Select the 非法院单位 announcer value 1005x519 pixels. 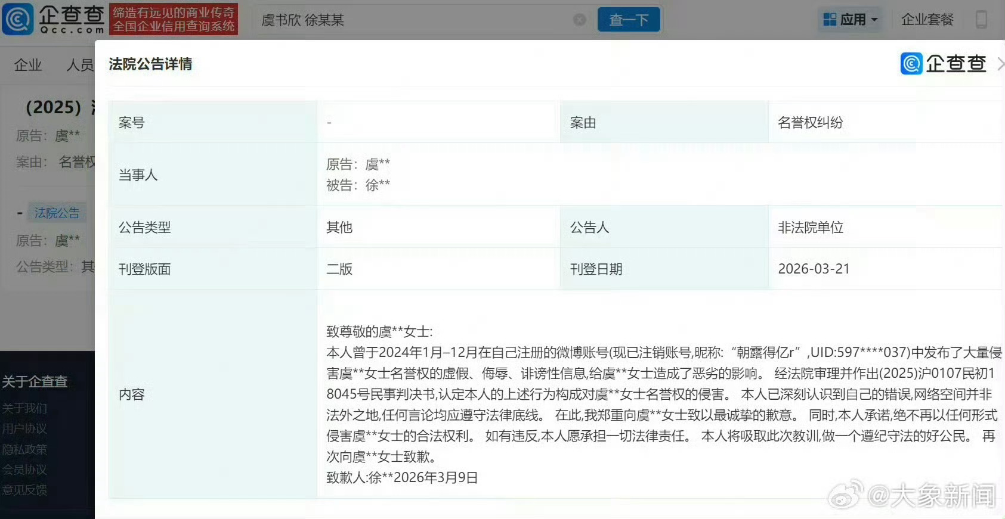coord(811,228)
